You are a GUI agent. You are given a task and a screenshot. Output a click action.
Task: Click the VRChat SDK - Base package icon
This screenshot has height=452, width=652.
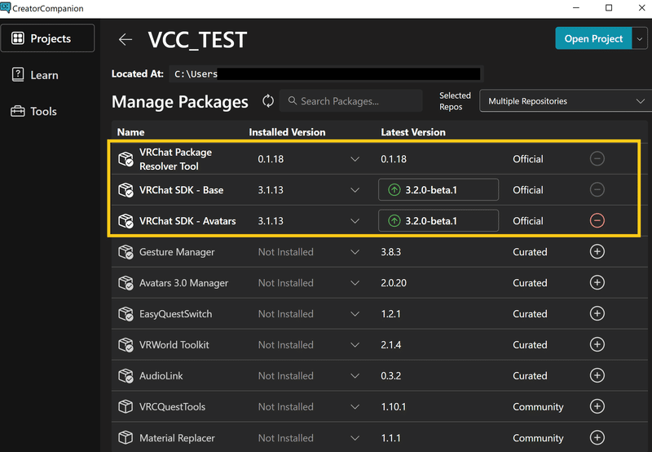tap(126, 190)
